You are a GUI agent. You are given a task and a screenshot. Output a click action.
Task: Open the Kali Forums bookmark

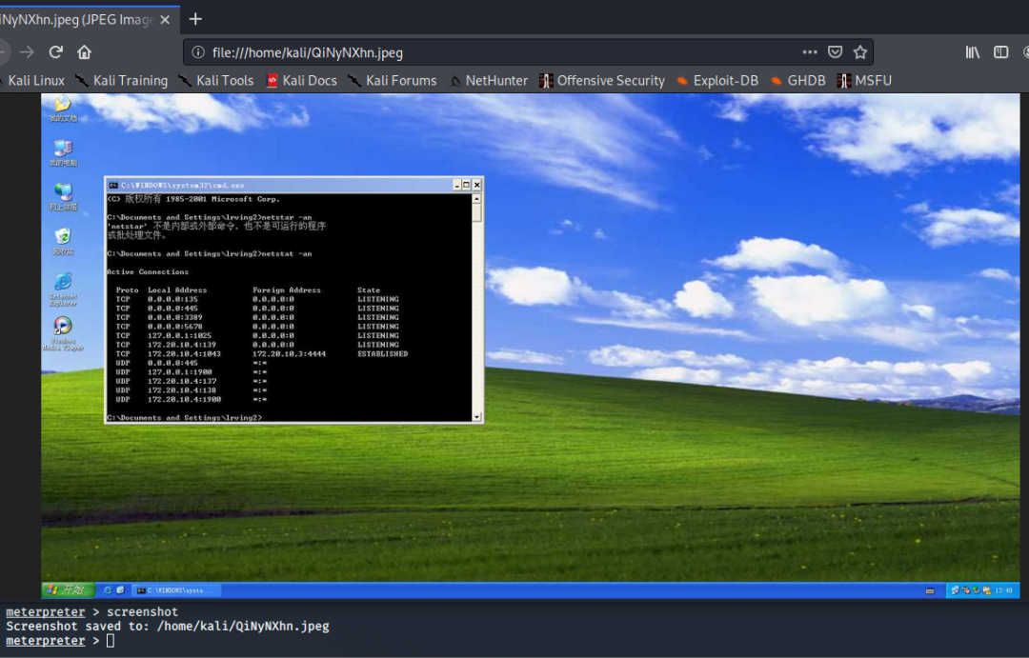coord(393,81)
